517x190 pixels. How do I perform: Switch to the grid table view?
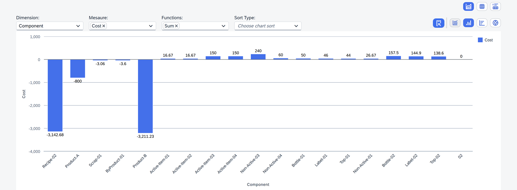482,6
